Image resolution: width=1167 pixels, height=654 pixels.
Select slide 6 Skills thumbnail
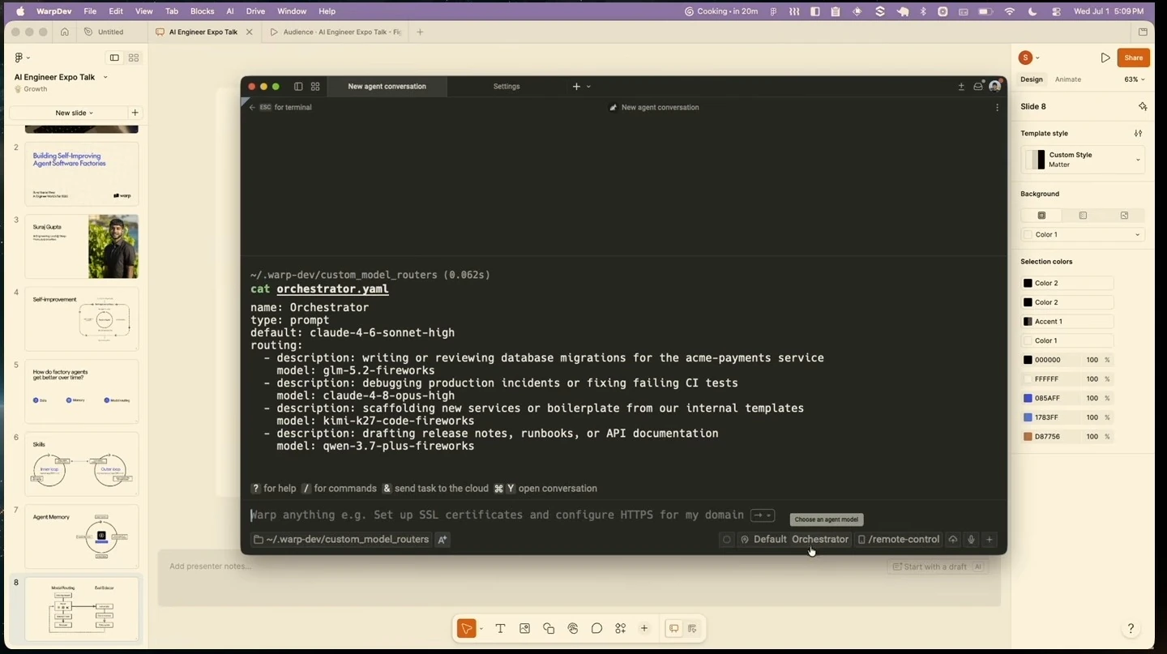coord(81,464)
